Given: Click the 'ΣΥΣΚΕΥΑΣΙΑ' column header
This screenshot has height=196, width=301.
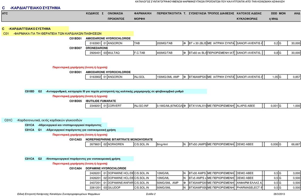Looking at the screenshot, I should pos(197,13).
